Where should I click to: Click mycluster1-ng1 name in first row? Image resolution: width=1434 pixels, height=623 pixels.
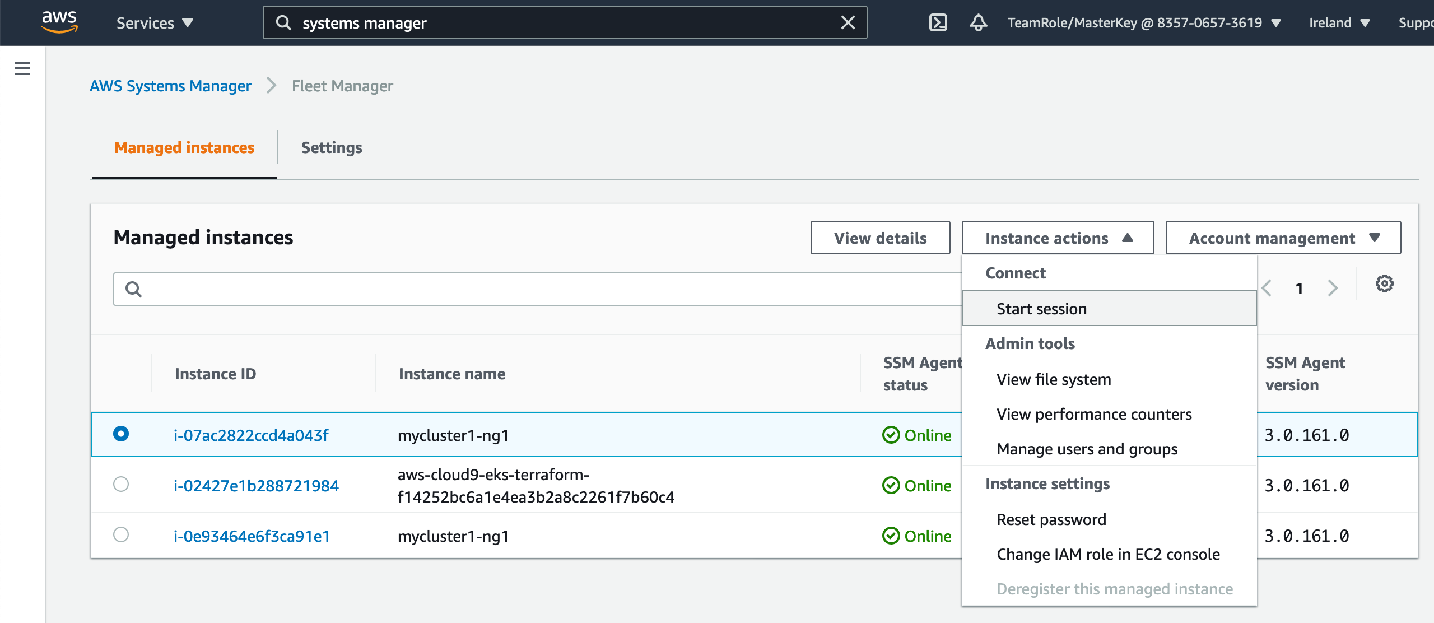coord(453,435)
